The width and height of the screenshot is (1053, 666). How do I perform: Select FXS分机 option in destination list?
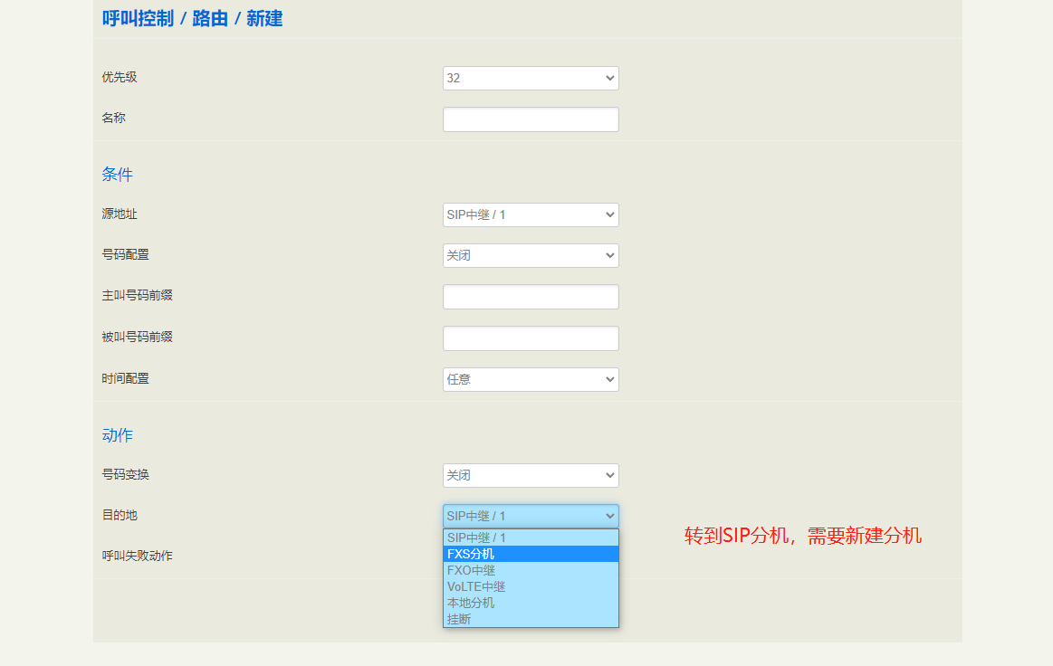tap(531, 554)
